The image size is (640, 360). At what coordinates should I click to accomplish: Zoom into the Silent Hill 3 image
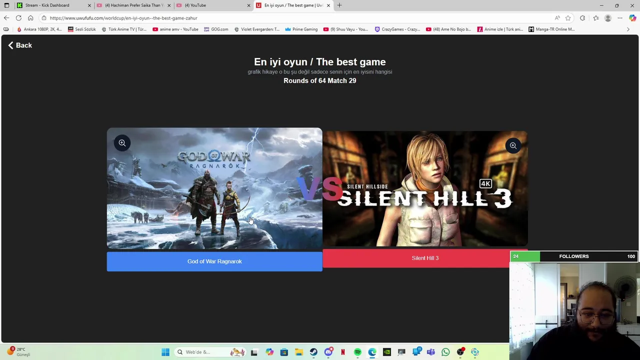point(513,145)
